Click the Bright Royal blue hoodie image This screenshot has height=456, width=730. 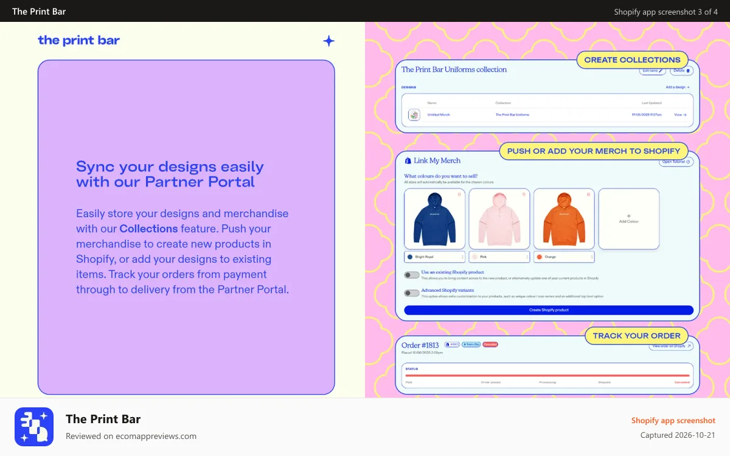click(x=434, y=218)
